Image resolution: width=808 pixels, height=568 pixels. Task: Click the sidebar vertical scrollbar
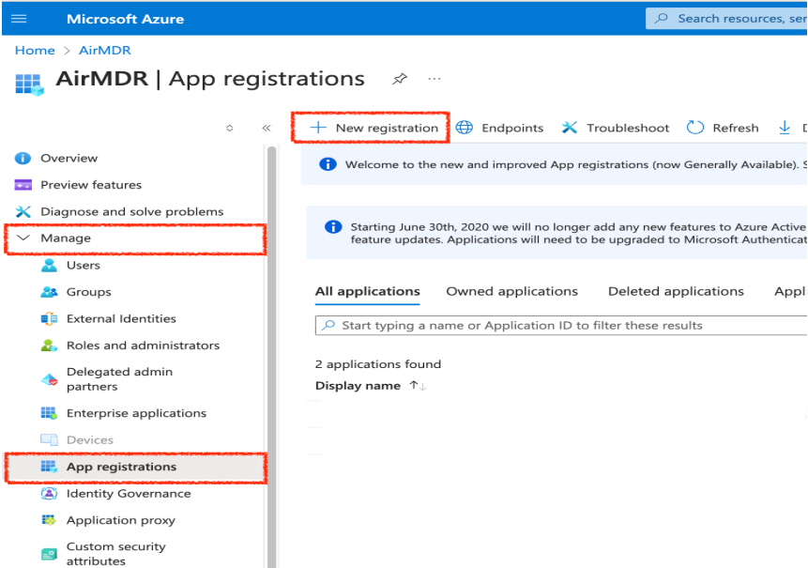coord(271,356)
